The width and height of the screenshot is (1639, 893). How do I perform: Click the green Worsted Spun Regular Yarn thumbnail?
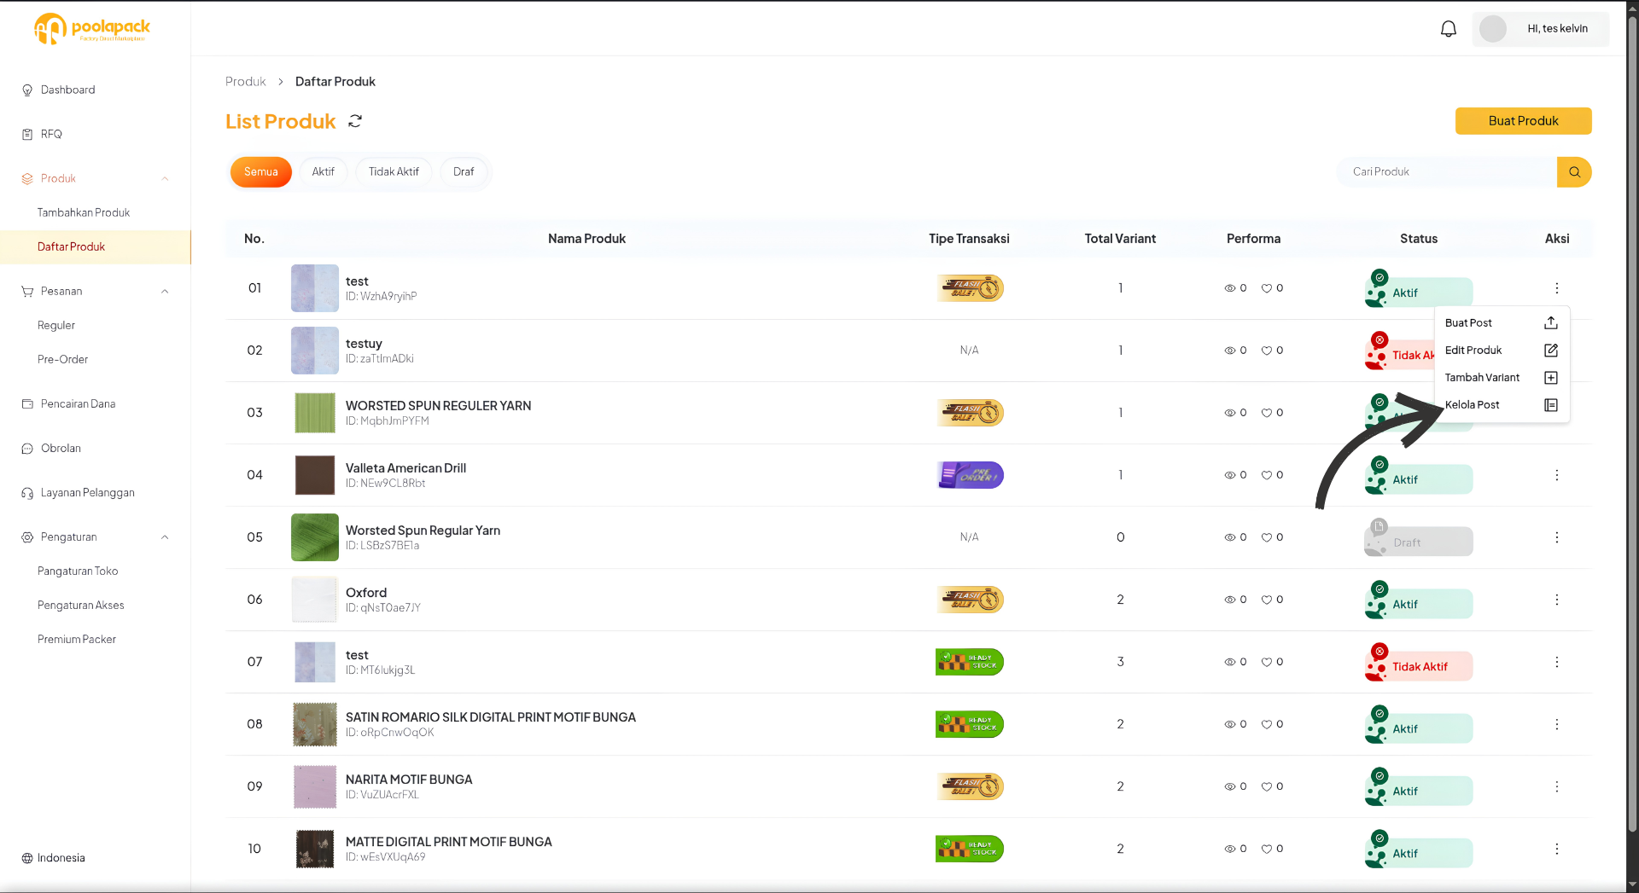pyautogui.click(x=315, y=537)
